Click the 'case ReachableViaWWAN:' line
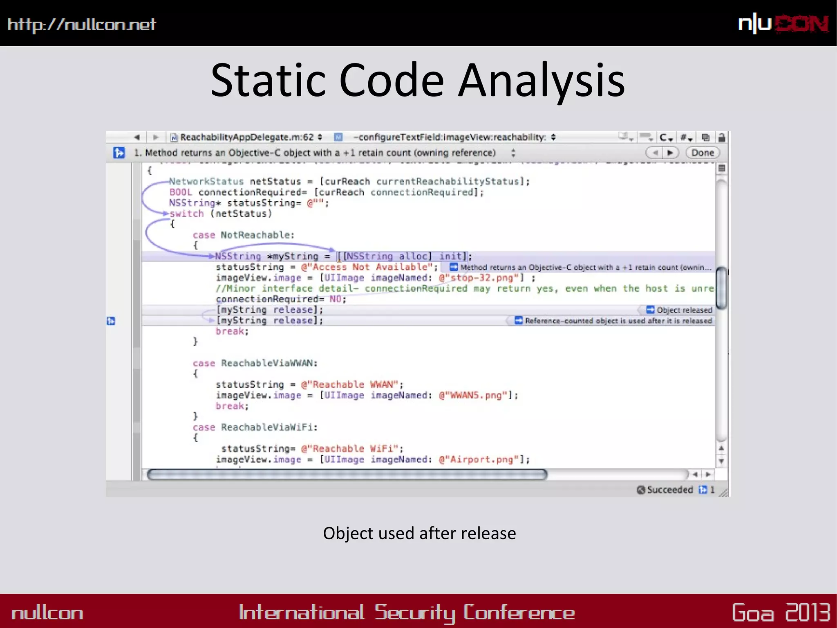 point(255,363)
